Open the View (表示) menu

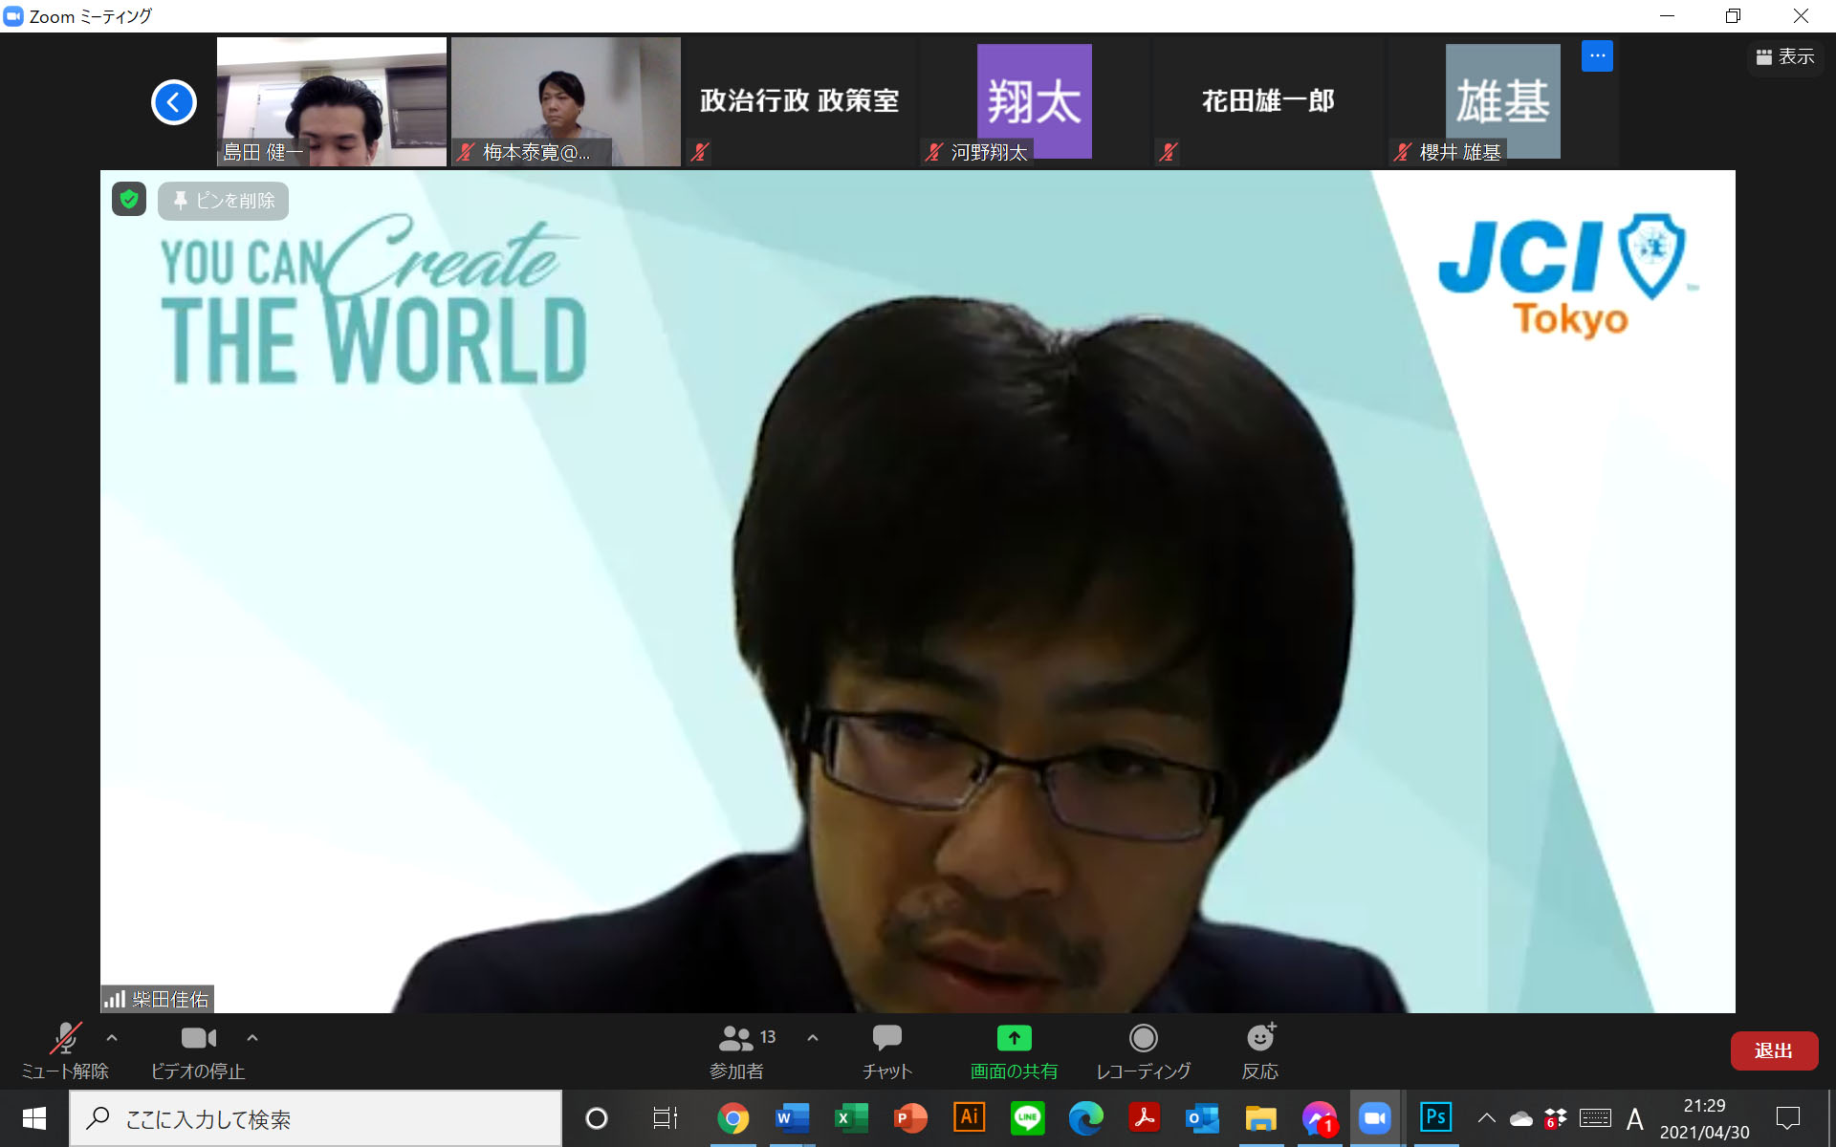(x=1784, y=57)
